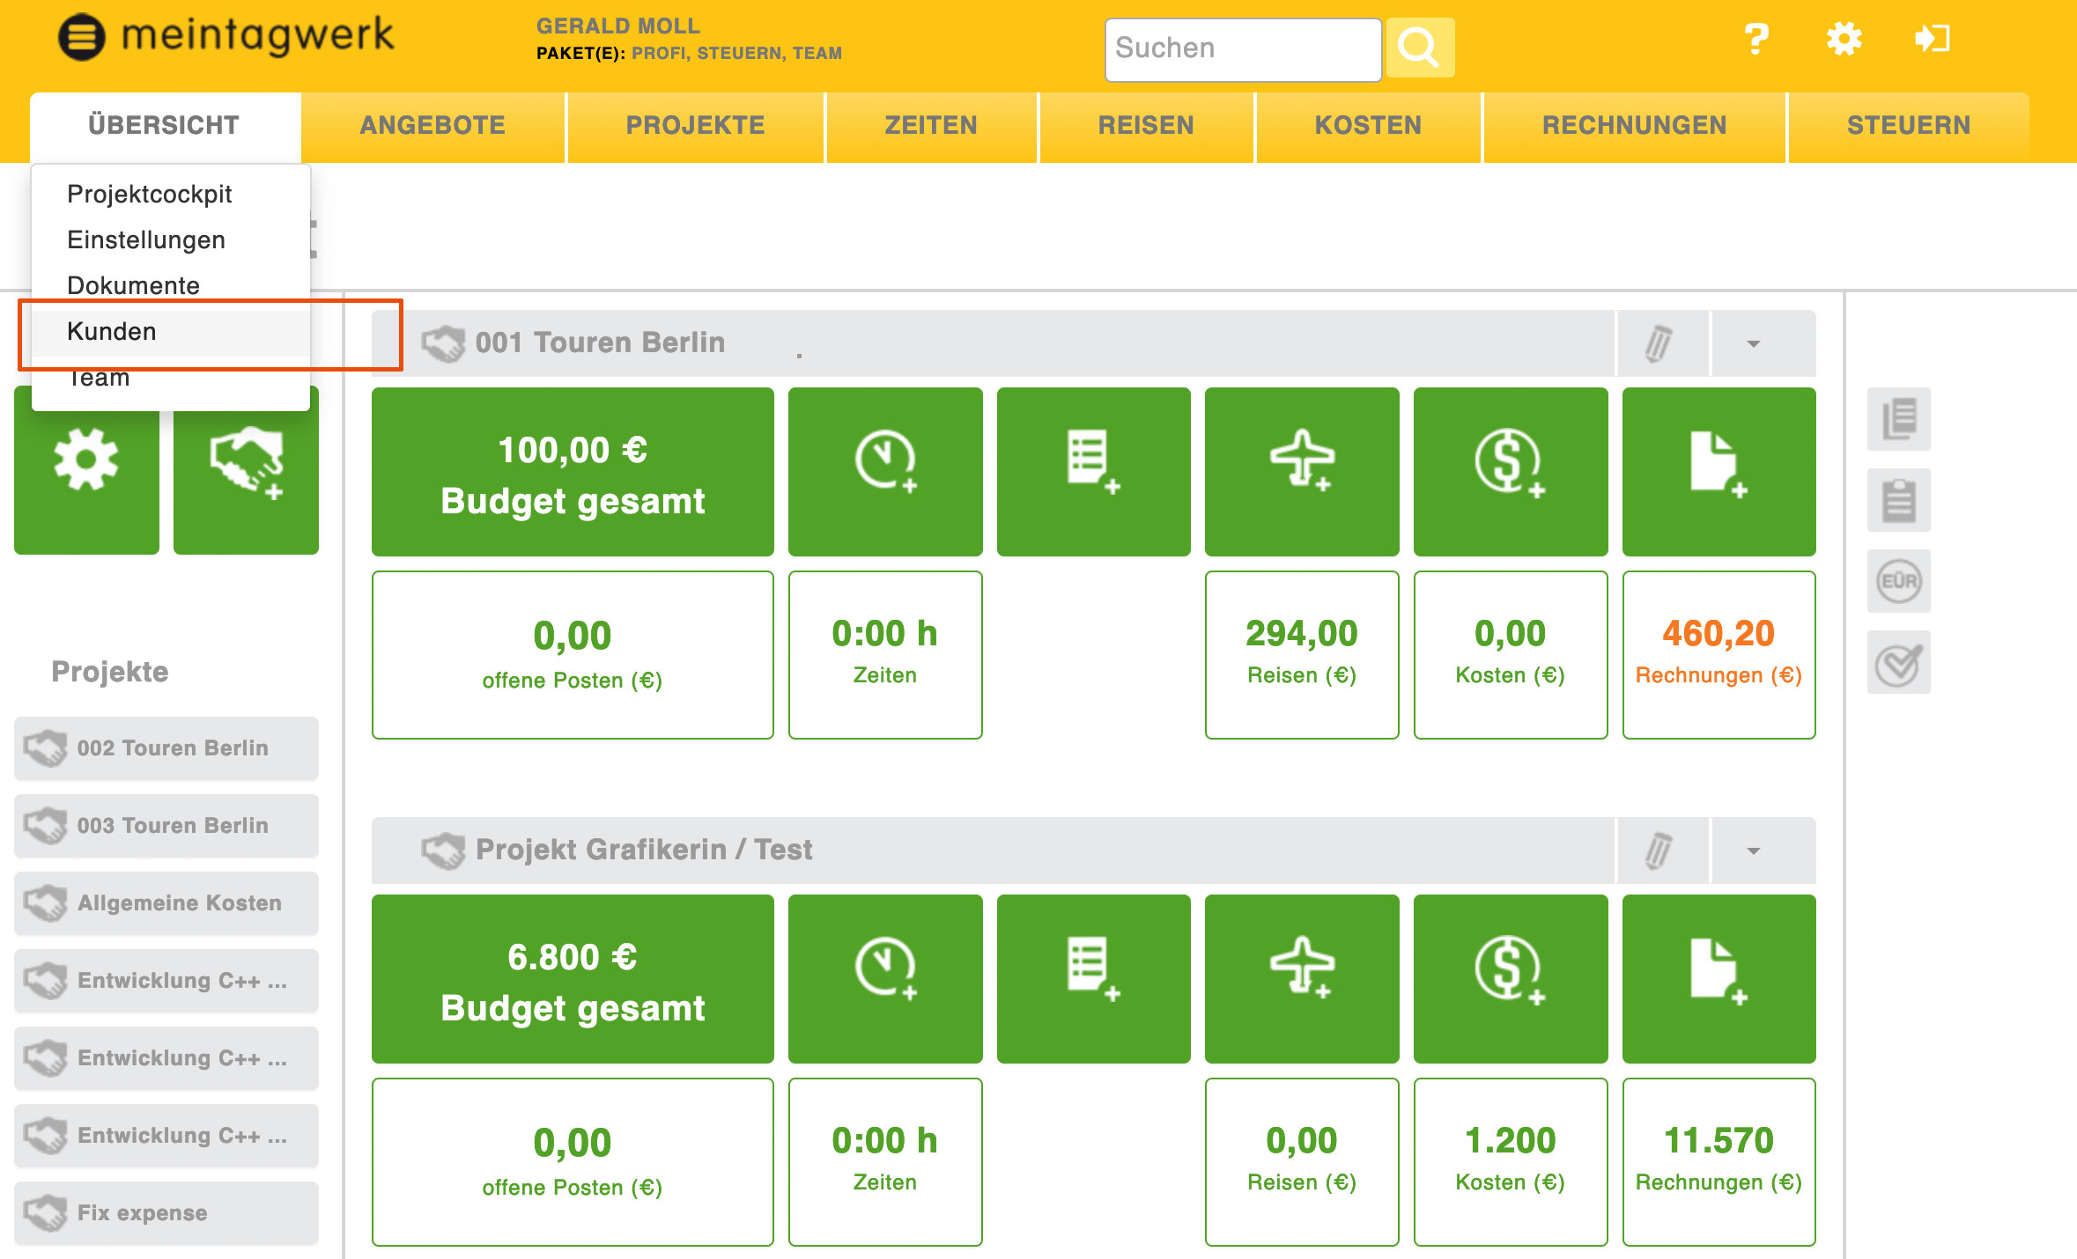The height and width of the screenshot is (1259, 2077).
Task: Expand dropdown arrow for Projekt Grafikerin / Test
Action: (1753, 850)
